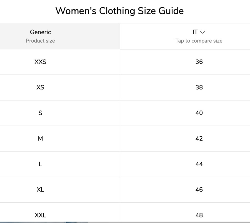The image size is (250, 223).
Task: Select the XS generic size
Action: coord(41,87)
